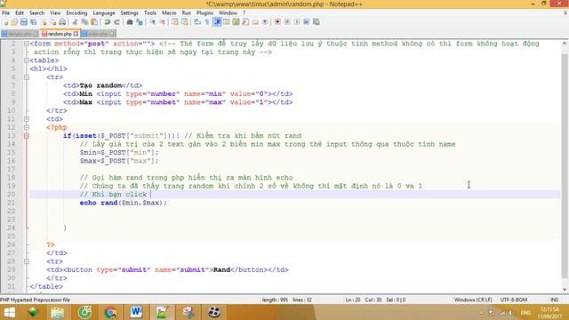Toggle the highlighted indent guide button
Screen dimensions: 569x320
(217, 22)
